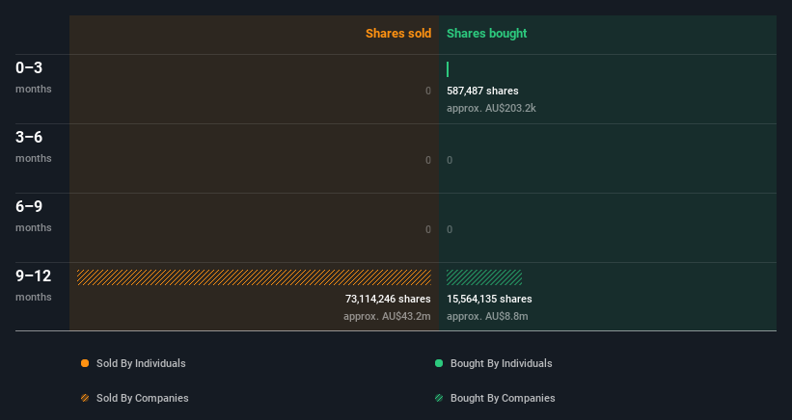Click the 587,487 shares value
The width and height of the screenshot is (792, 420).
tap(482, 91)
